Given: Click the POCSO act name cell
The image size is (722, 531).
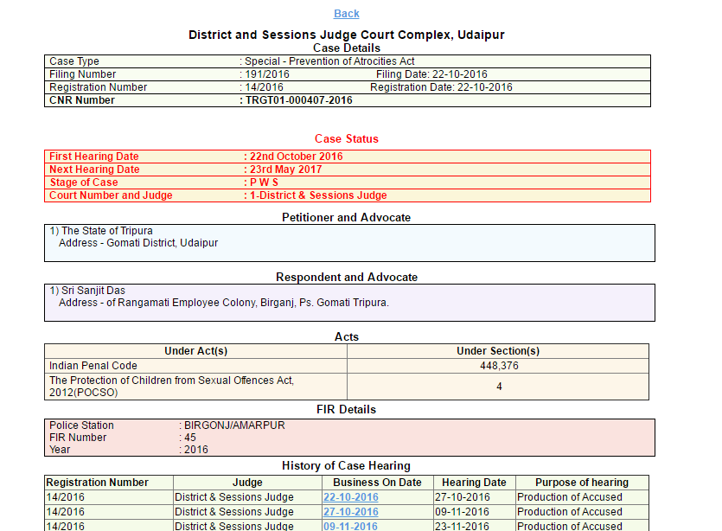Looking at the screenshot, I should [x=195, y=387].
